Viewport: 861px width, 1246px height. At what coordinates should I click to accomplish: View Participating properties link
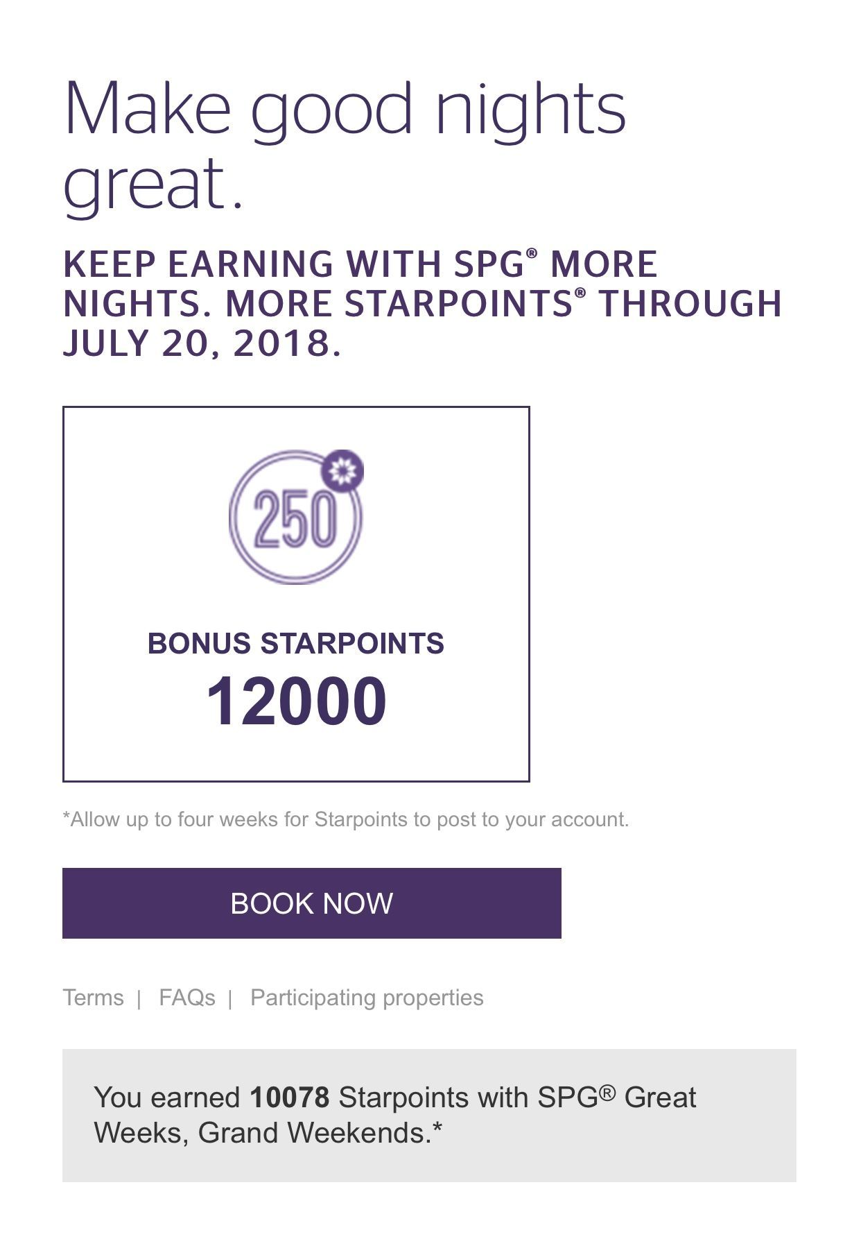tap(367, 998)
